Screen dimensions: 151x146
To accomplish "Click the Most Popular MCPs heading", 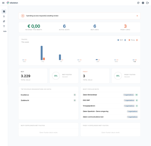I will pyautogui.click(x=91, y=89).
